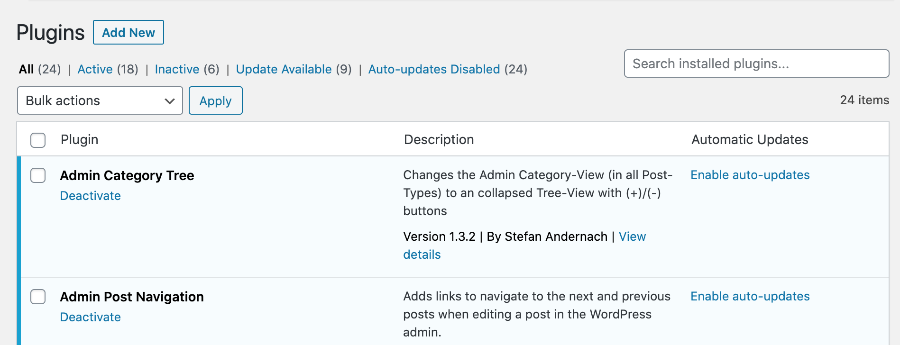Click the Admin Category Tree plugin name
Viewport: 900px width, 345px height.
click(127, 175)
